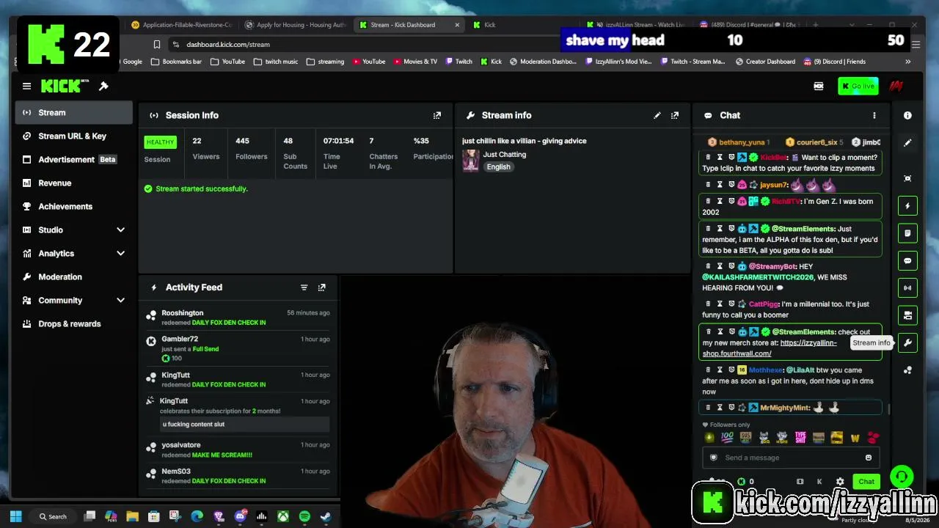This screenshot has height=528, width=939.
Task: Open the Chat panel three-dot menu
Action: pos(874,115)
